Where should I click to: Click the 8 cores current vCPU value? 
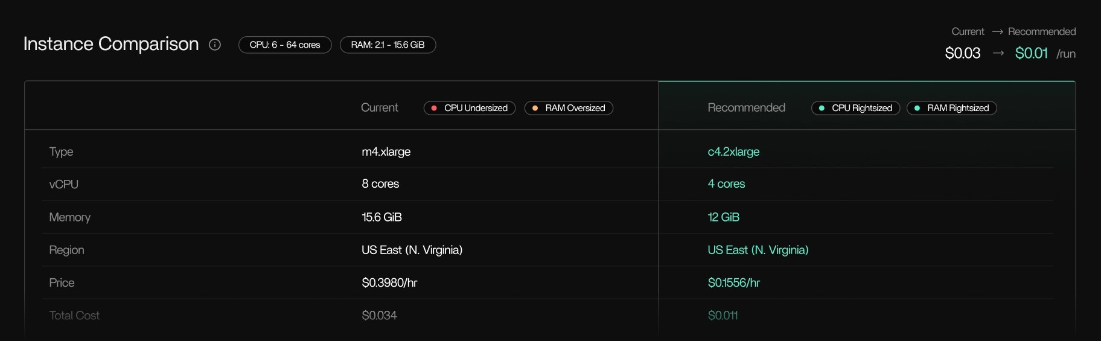(380, 183)
